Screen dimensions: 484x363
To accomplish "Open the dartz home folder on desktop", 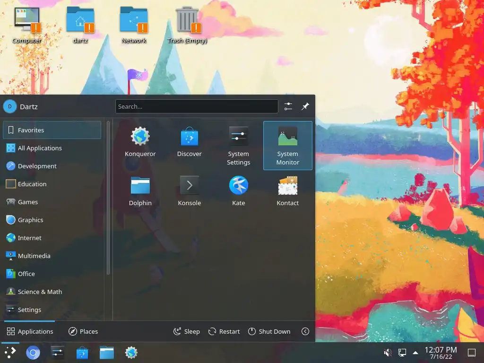I will point(80,26).
